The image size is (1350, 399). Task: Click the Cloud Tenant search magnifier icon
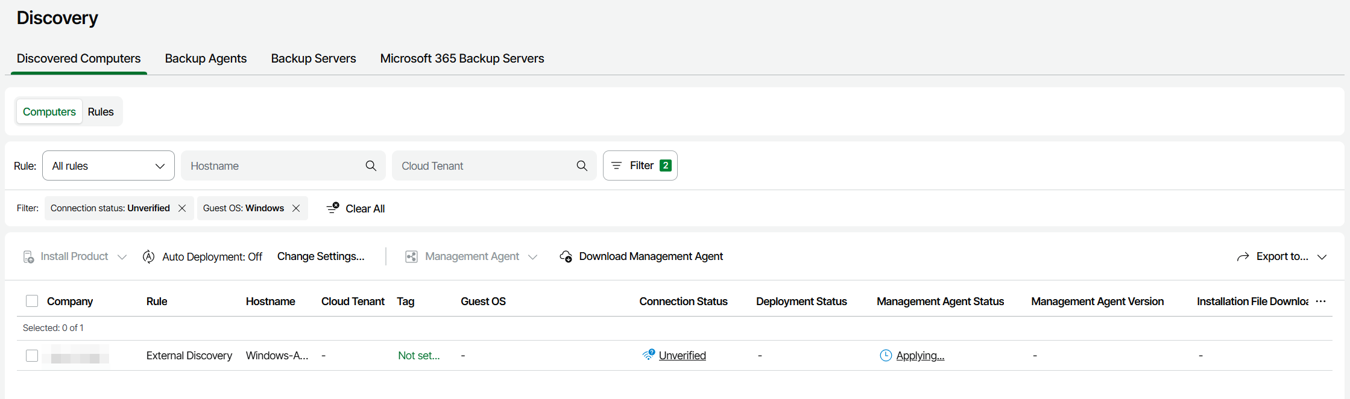point(582,165)
